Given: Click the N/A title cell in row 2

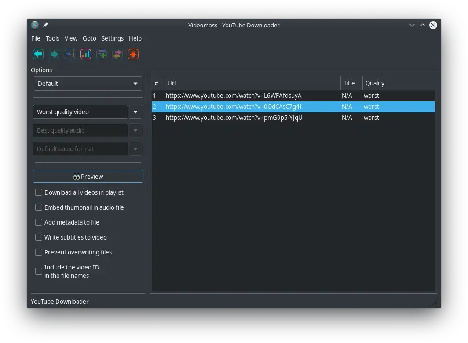Looking at the screenshot, I should pos(347,107).
